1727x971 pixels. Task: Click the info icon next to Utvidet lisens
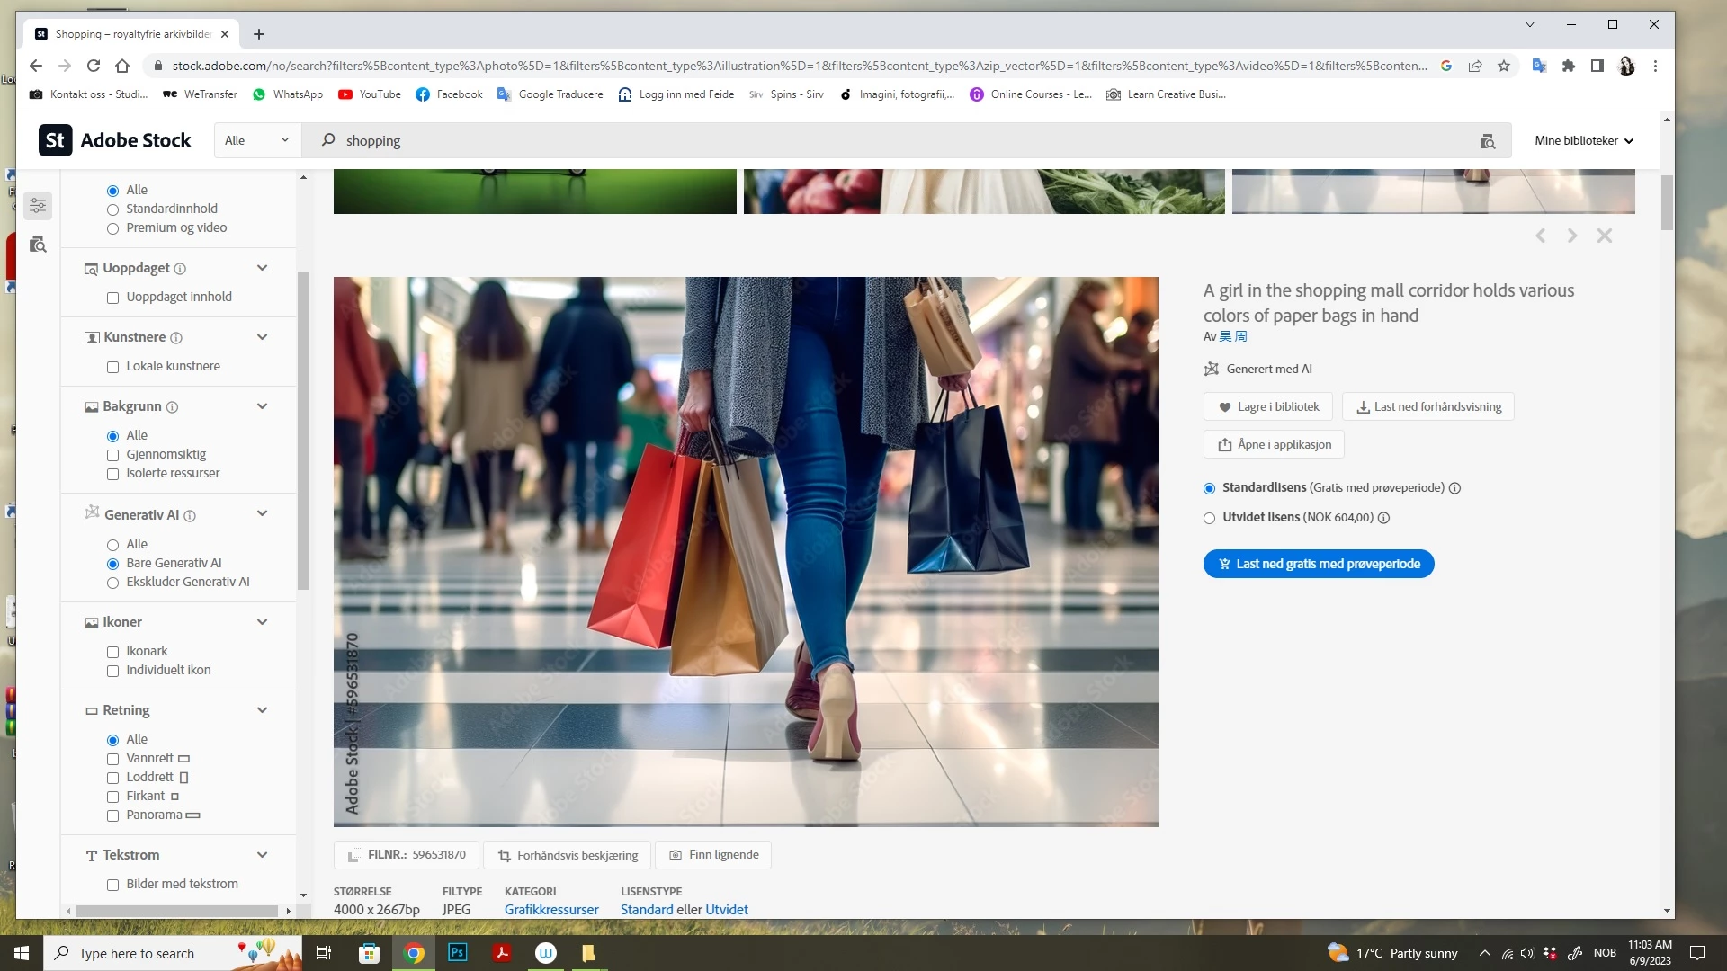pyautogui.click(x=1383, y=518)
